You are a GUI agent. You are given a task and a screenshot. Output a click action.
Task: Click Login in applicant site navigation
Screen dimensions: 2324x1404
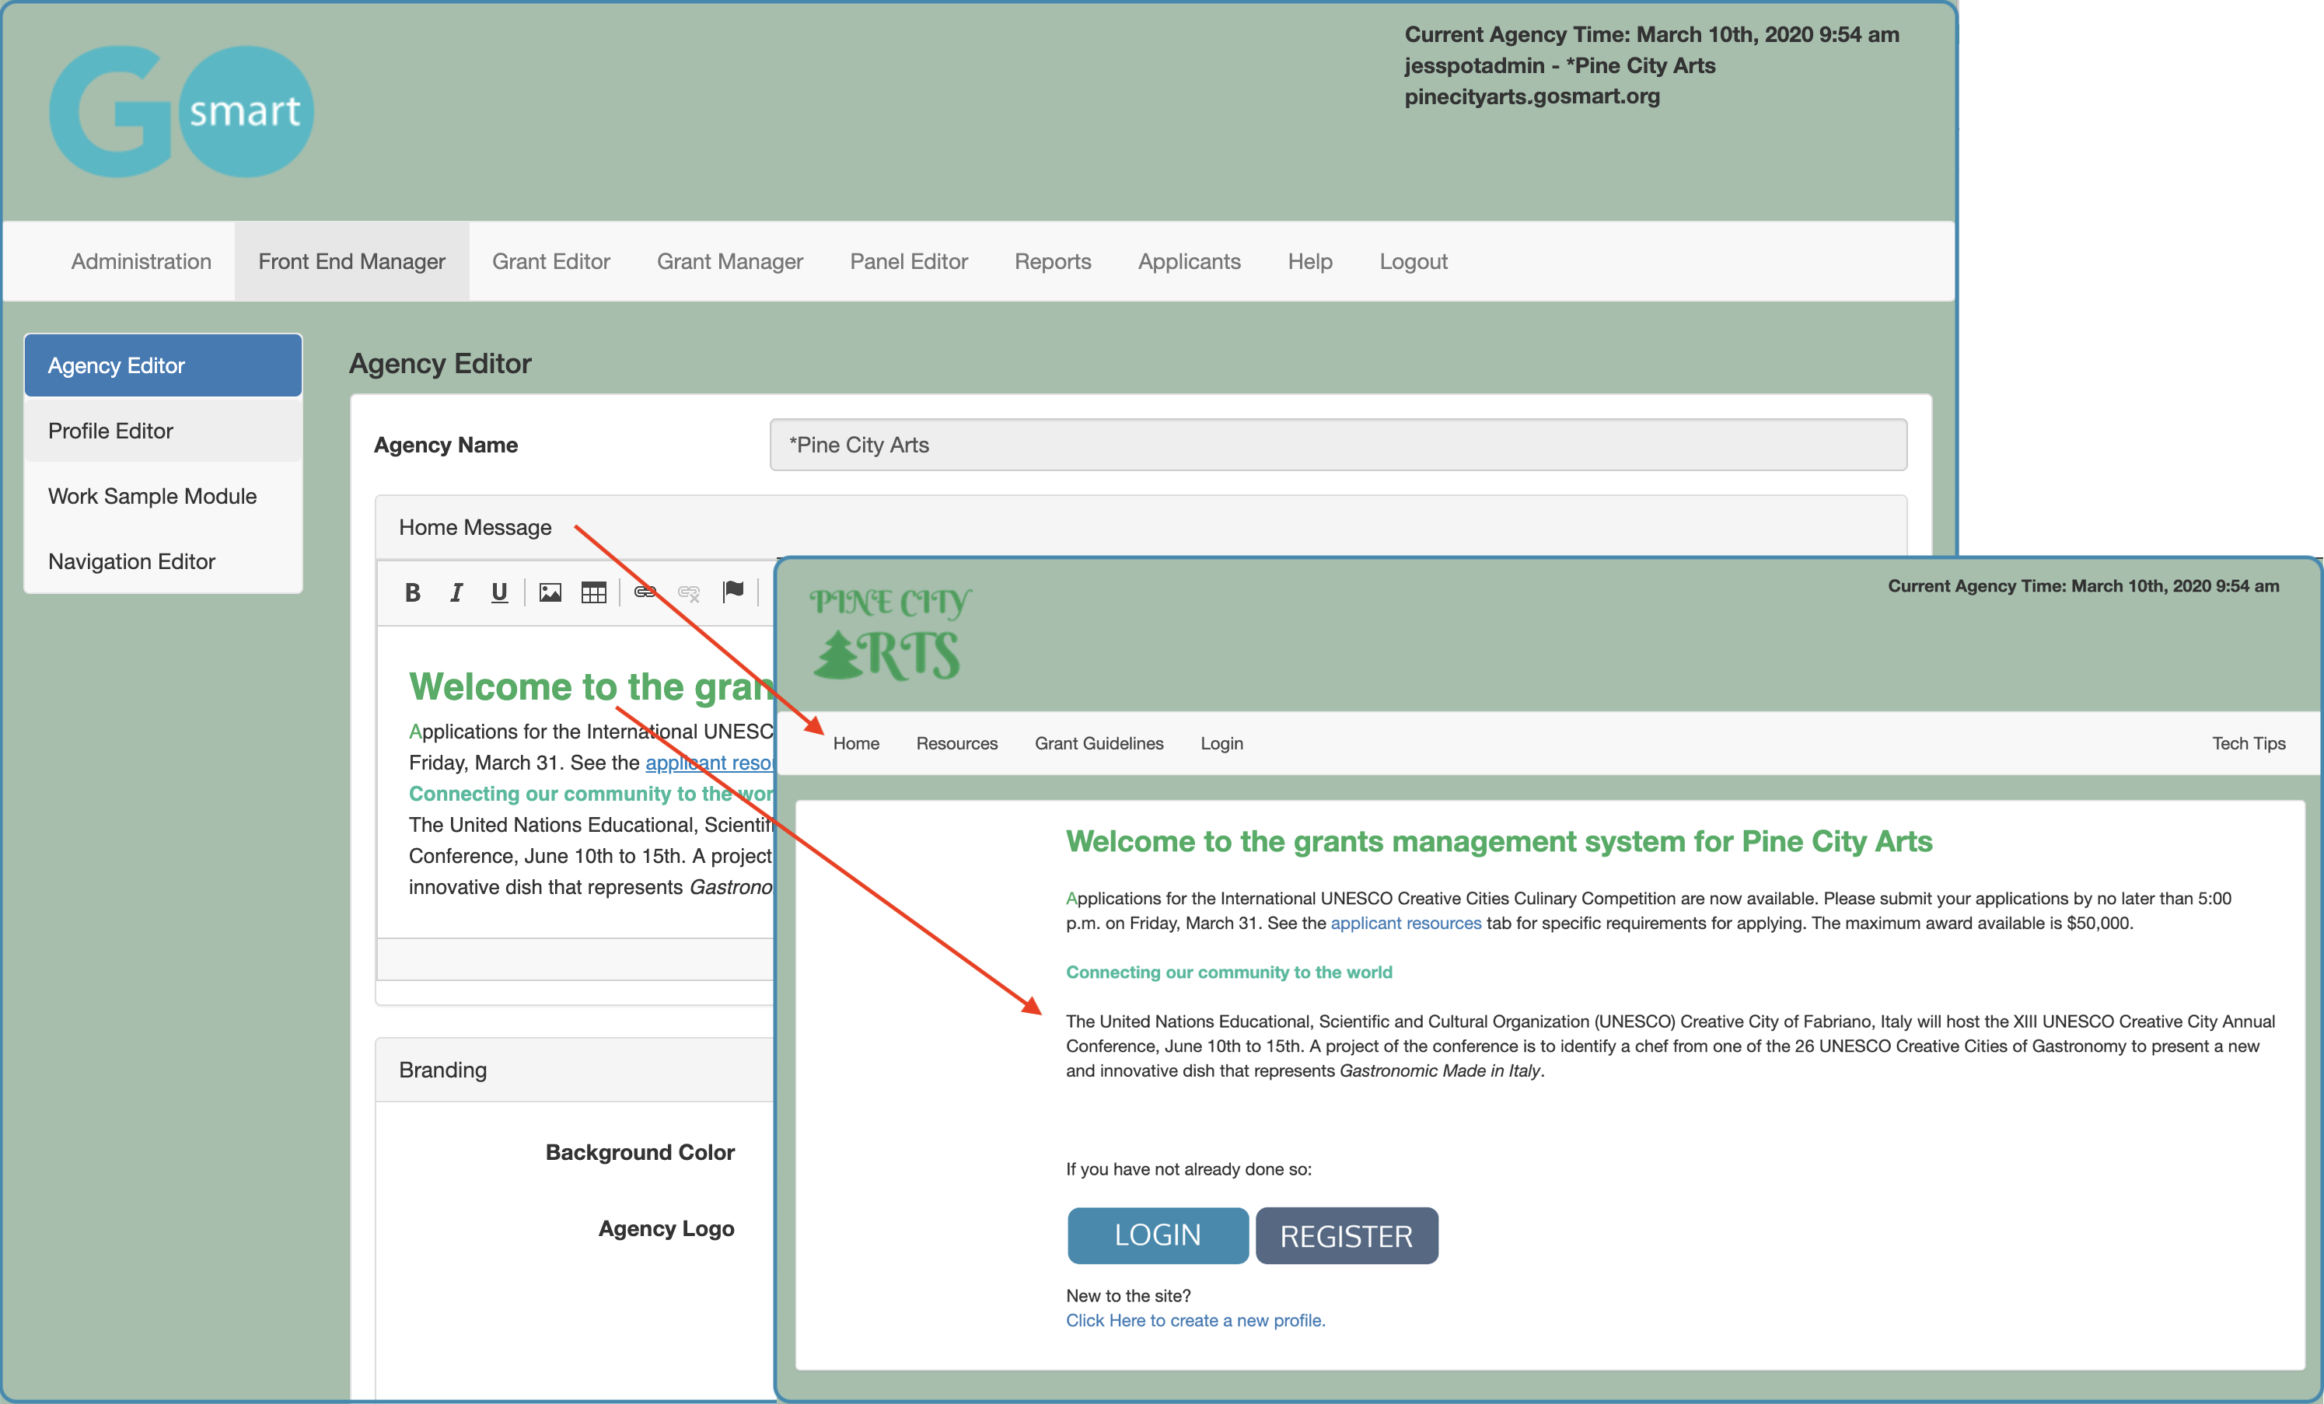point(1221,743)
